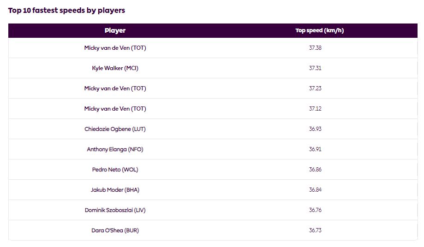The height and width of the screenshot is (247, 424).
Task: Click the 37.12 top speed value
Action: pyautogui.click(x=315, y=108)
